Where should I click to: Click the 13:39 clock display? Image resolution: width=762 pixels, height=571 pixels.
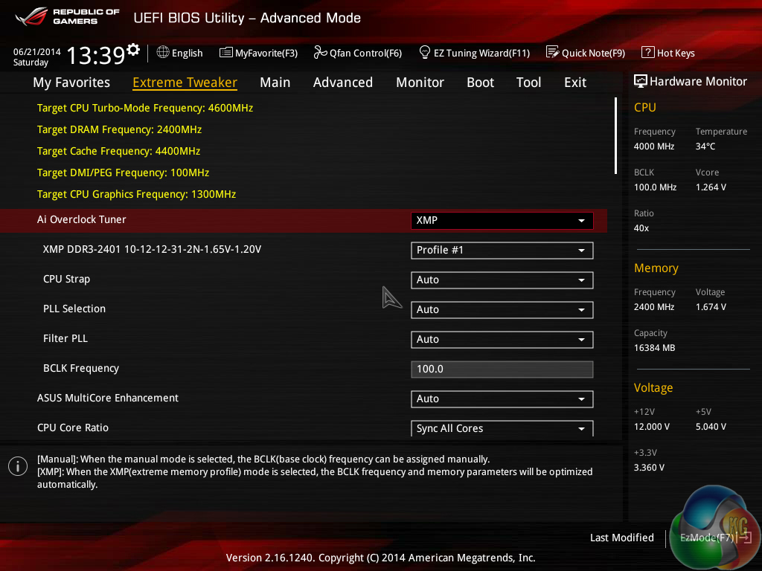tap(96, 55)
